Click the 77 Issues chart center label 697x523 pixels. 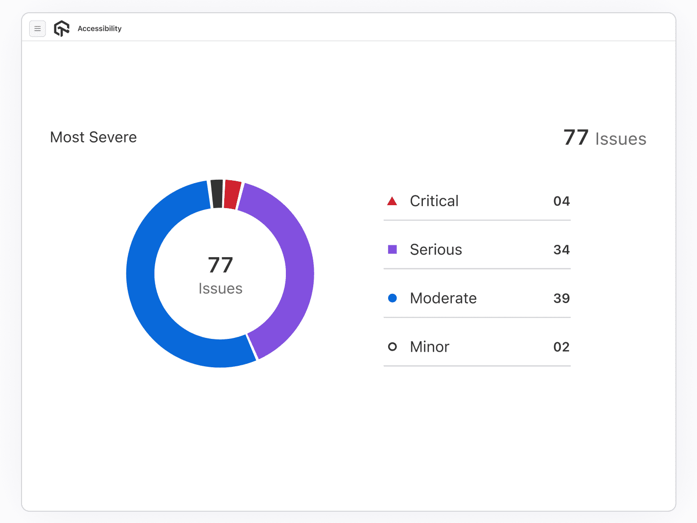(221, 274)
